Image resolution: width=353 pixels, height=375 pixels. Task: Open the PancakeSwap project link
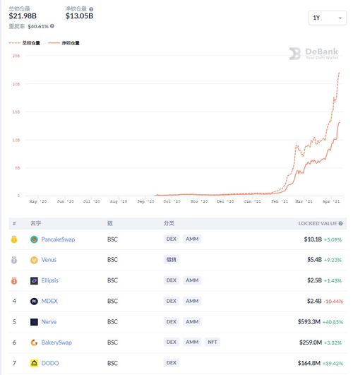pyautogui.click(x=58, y=239)
